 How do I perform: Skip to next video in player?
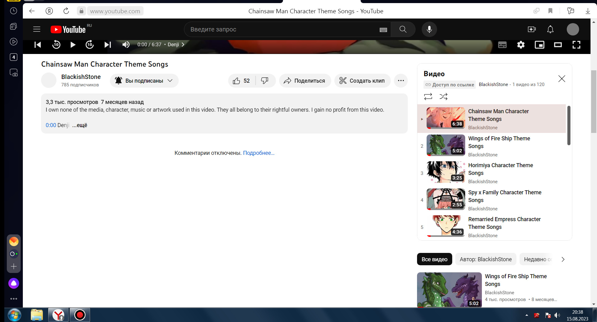tap(107, 45)
